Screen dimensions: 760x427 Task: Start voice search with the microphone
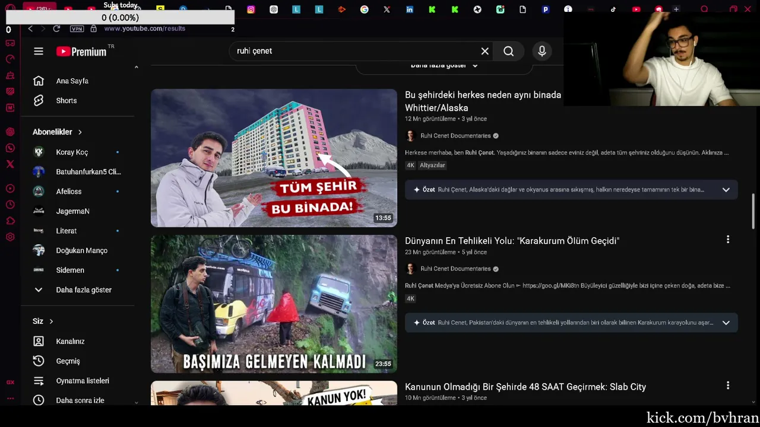click(542, 51)
